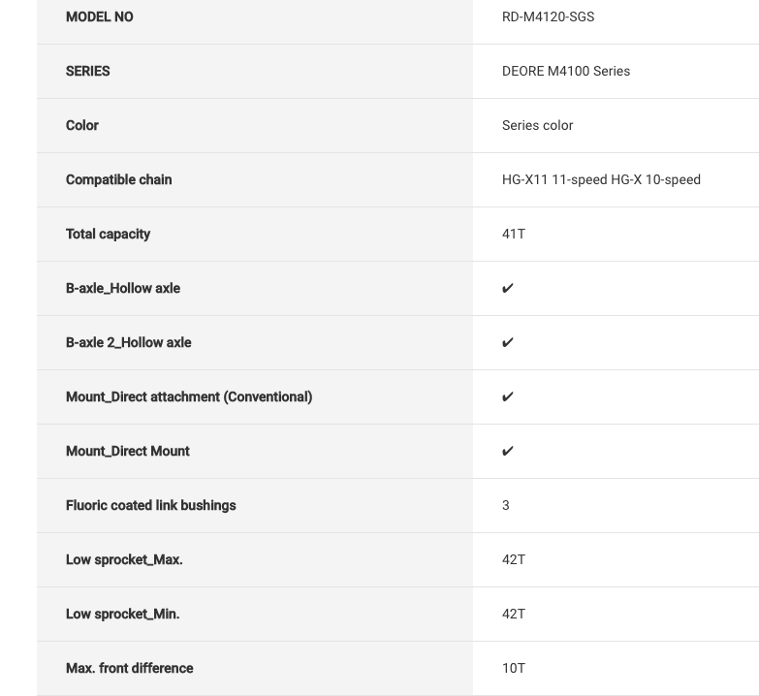Select the 41T total capacity value
The height and width of the screenshot is (696, 759).
(x=514, y=235)
